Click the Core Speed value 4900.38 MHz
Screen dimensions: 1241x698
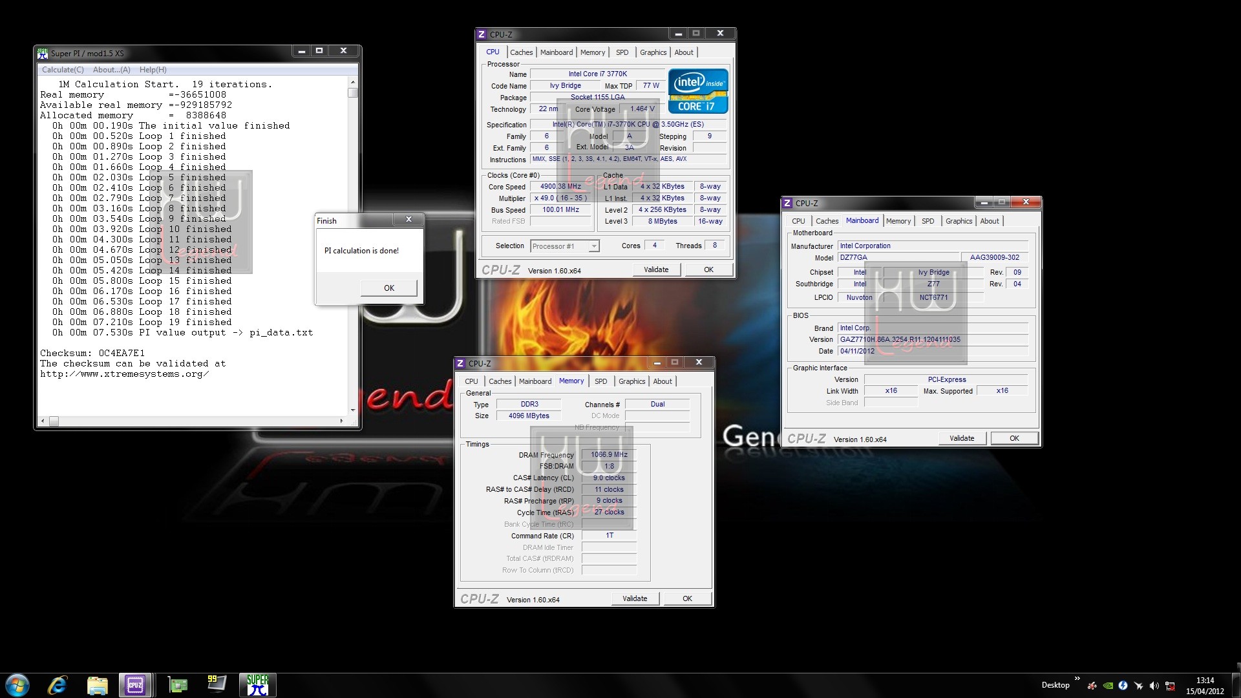560,186
